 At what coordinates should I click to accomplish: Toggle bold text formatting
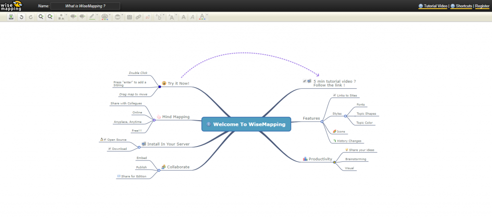[183, 17]
